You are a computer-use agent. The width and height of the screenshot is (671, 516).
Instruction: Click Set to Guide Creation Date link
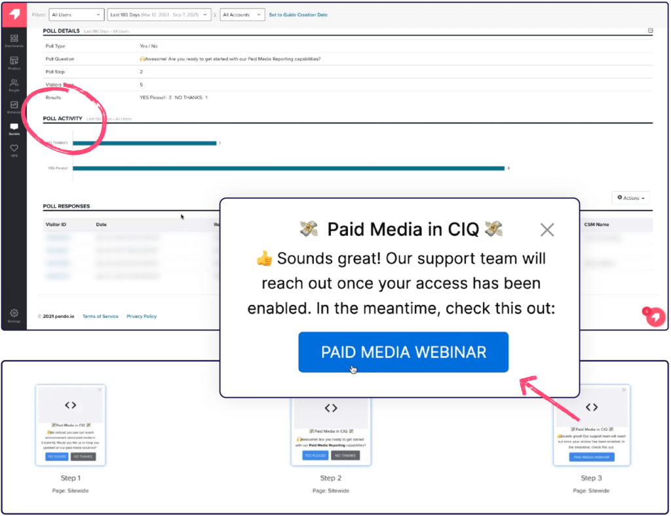[x=298, y=14]
